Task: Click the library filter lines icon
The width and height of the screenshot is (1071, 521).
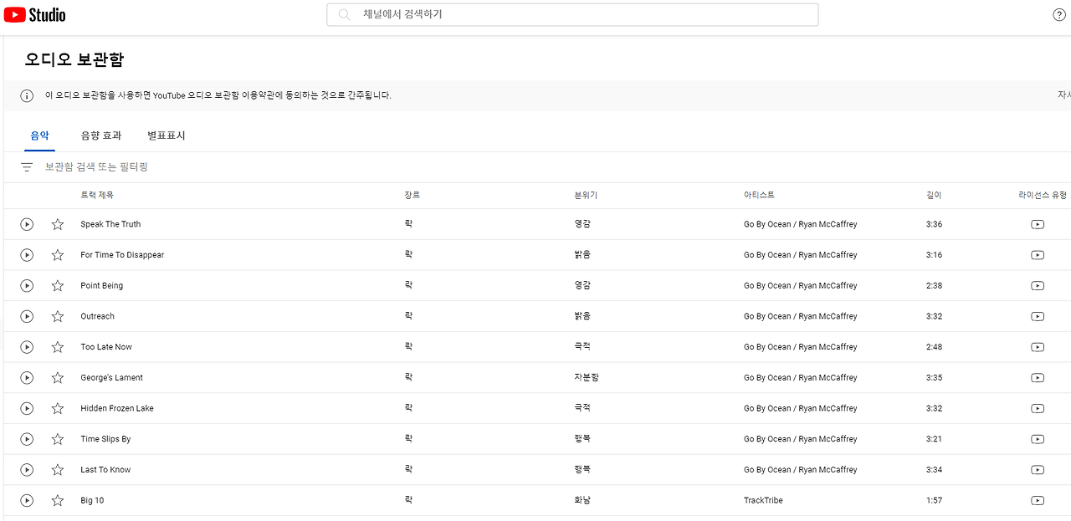Action: 27,167
